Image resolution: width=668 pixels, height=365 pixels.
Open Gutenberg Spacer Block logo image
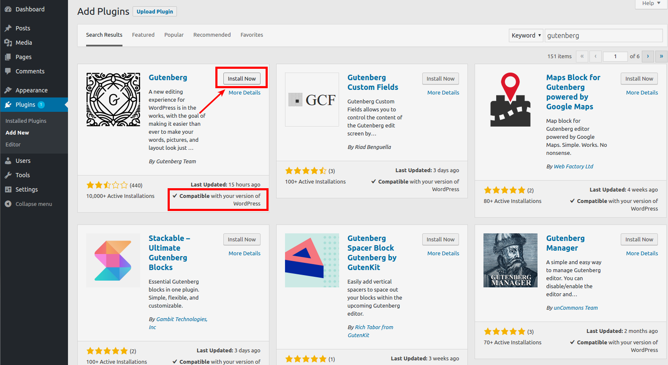tap(312, 260)
